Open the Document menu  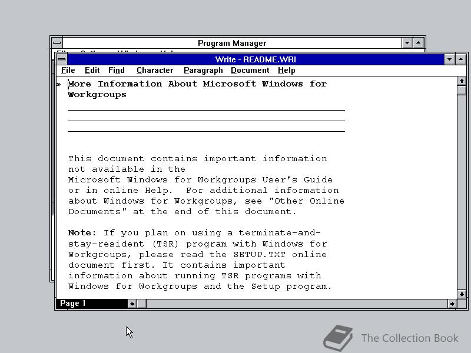tap(250, 70)
